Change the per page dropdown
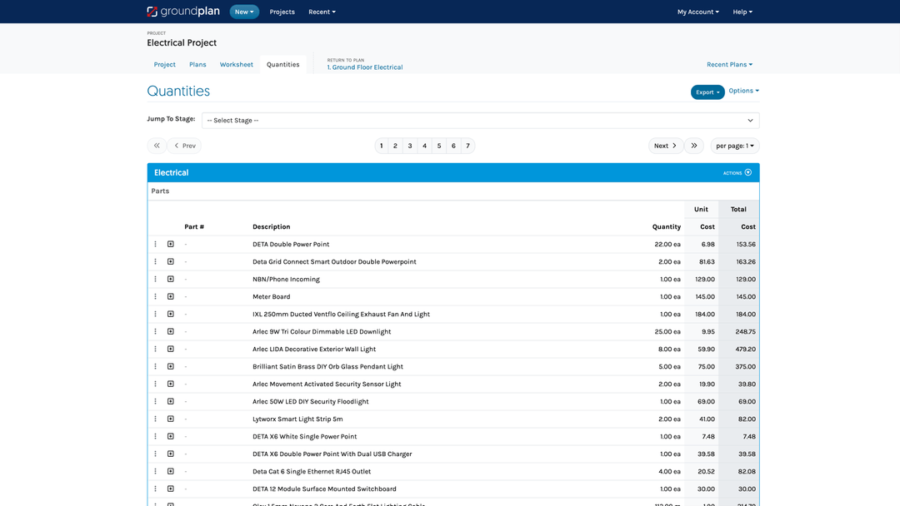This screenshot has width=900, height=506. pos(735,146)
